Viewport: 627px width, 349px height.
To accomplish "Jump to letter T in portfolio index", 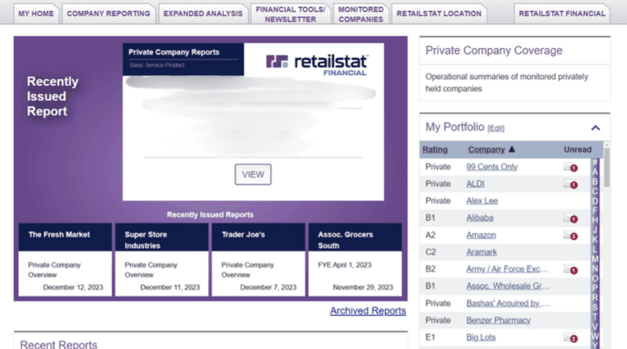I will point(594,316).
